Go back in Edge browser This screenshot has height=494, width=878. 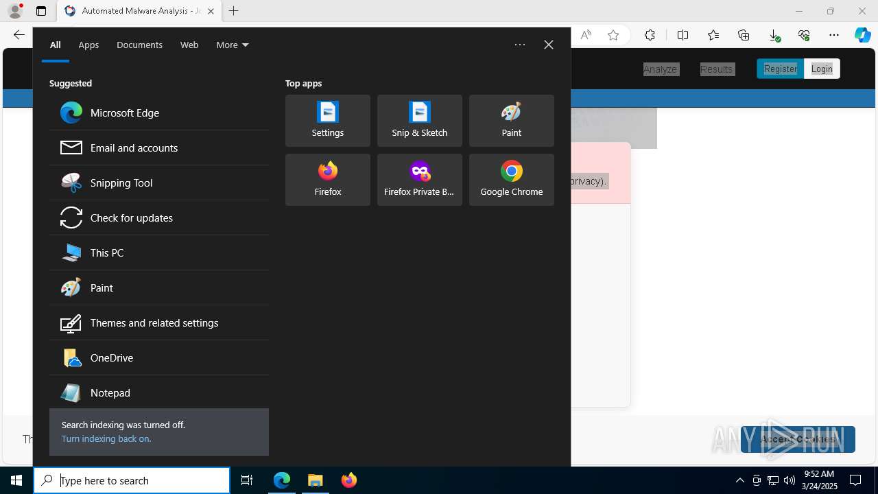[19, 35]
